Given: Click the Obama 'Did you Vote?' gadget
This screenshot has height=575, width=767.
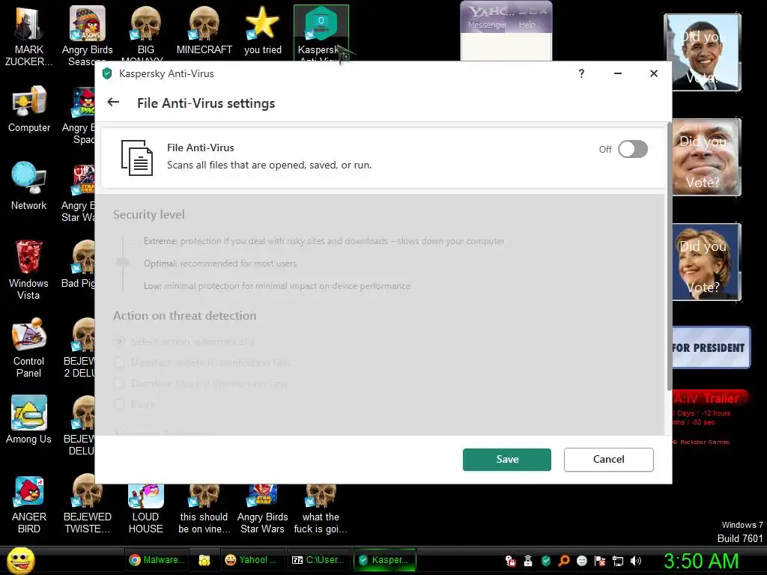Looking at the screenshot, I should 703,52.
